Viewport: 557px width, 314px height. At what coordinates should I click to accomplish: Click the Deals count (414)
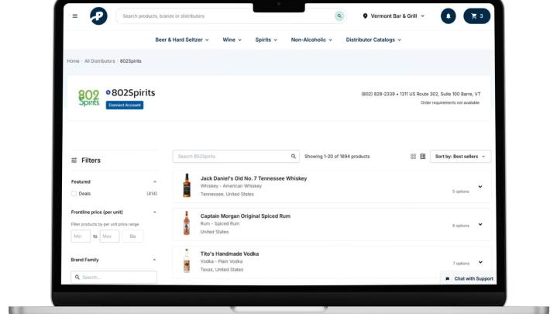tap(152, 194)
